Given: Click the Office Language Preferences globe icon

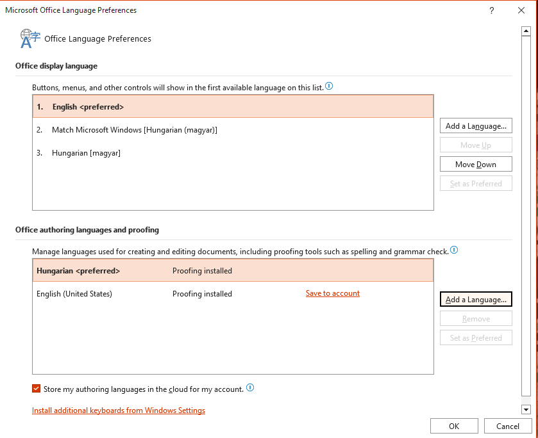Looking at the screenshot, I should [x=30, y=38].
